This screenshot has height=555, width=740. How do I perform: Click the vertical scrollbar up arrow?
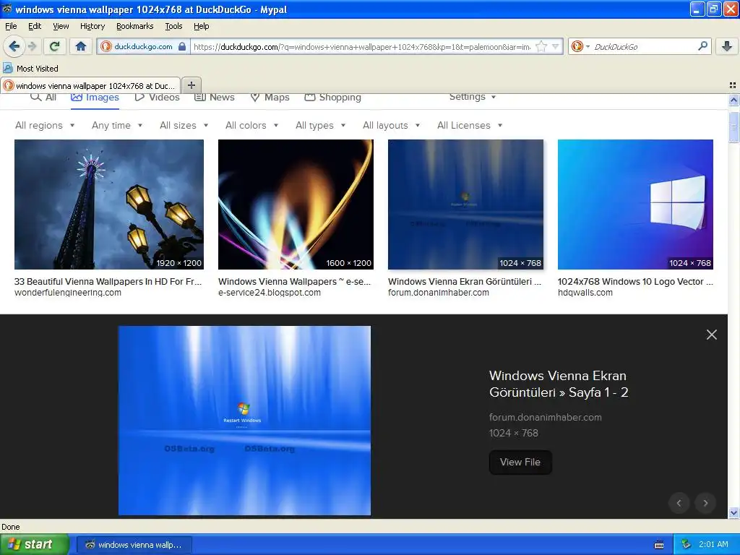coord(733,100)
